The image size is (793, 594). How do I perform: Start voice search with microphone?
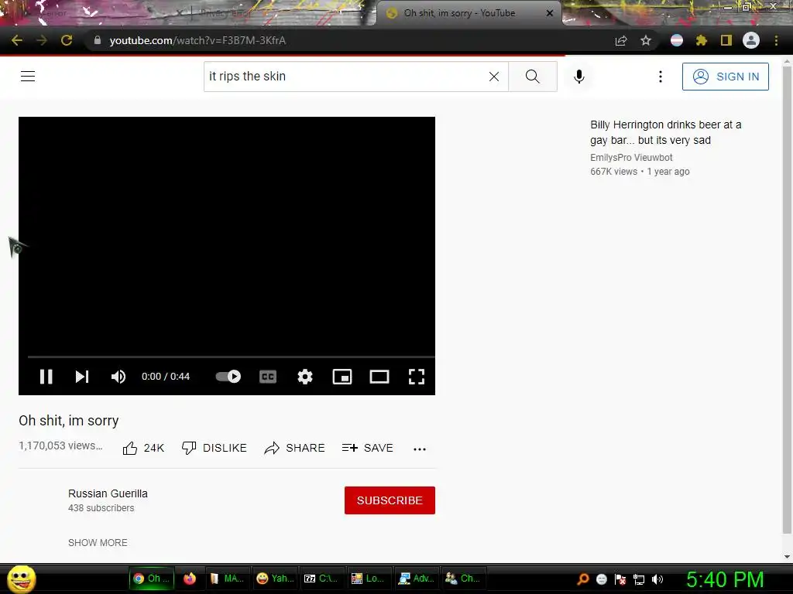(x=579, y=77)
